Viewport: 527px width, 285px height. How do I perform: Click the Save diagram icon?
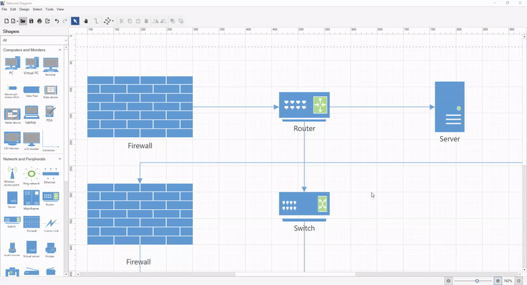click(x=31, y=21)
